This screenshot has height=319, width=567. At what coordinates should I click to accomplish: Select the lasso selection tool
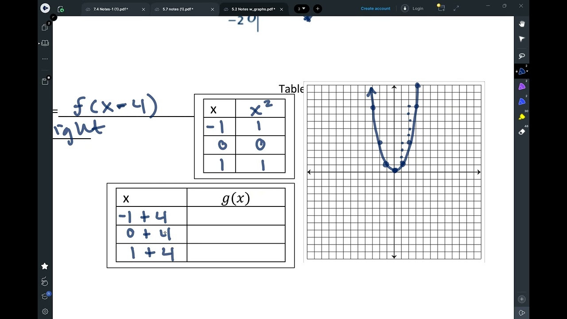(x=522, y=56)
